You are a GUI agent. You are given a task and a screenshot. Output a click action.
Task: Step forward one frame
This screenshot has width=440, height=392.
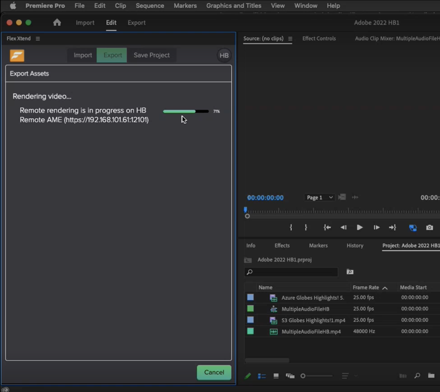(376, 227)
